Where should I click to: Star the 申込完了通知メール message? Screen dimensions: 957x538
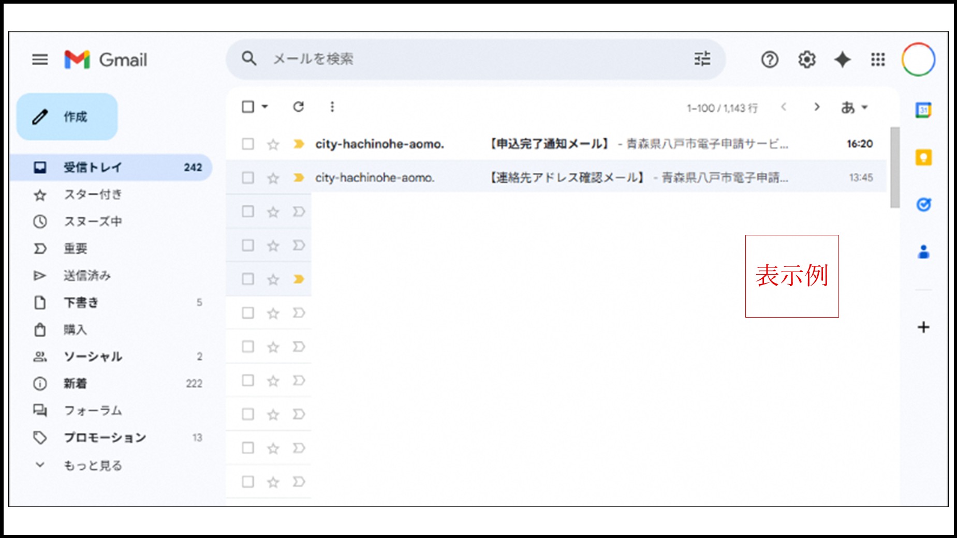[272, 144]
